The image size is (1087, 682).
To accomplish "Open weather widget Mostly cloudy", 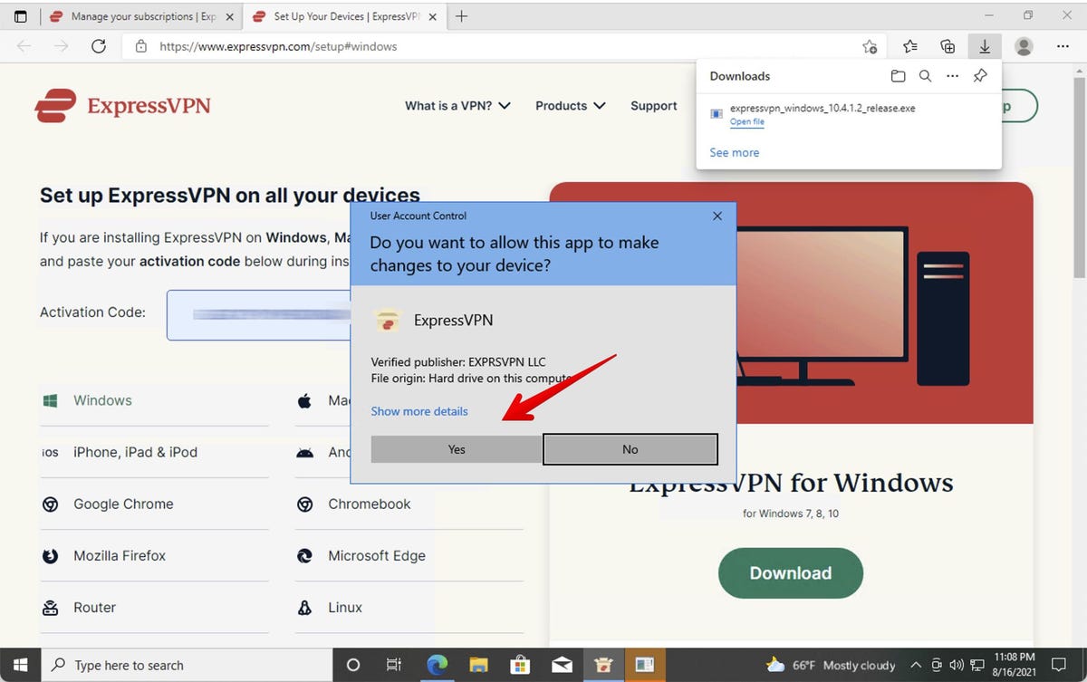I will [832, 665].
